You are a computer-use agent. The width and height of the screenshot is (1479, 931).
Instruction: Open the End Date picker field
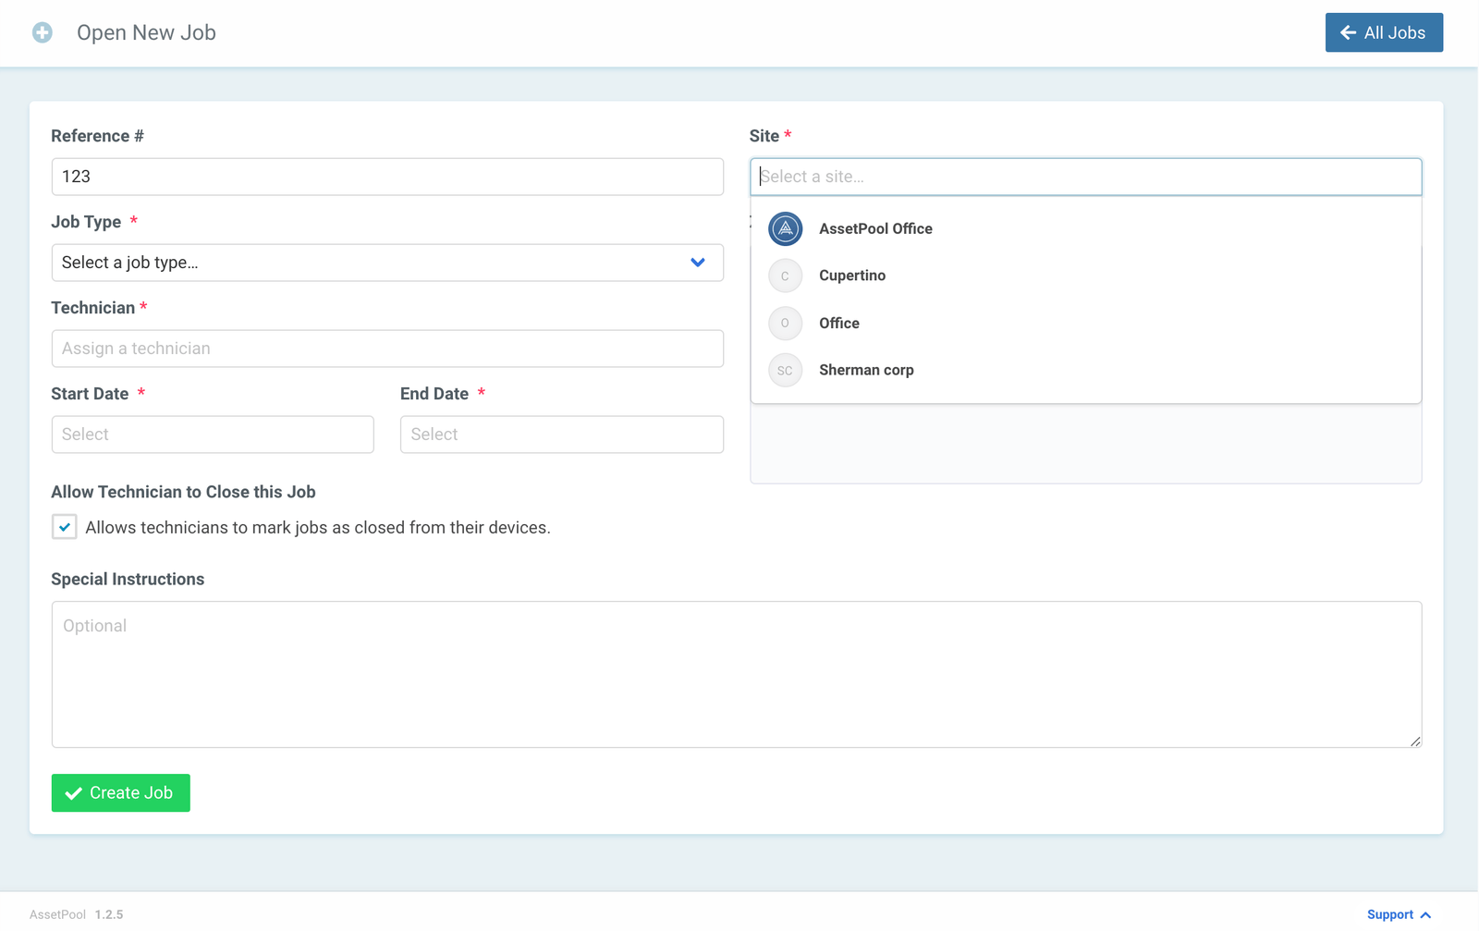point(562,435)
